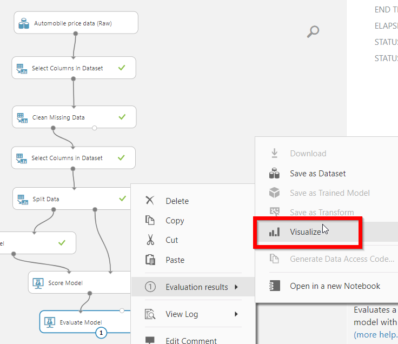Click Clean Missing Data right output port
This screenshot has width=398, height=344.
click(x=95, y=128)
